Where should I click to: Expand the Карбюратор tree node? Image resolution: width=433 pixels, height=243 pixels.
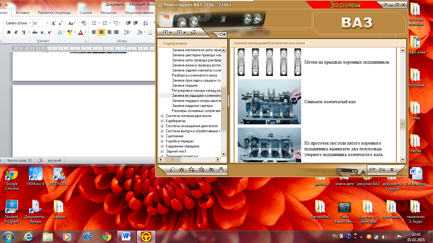pyautogui.click(x=162, y=121)
